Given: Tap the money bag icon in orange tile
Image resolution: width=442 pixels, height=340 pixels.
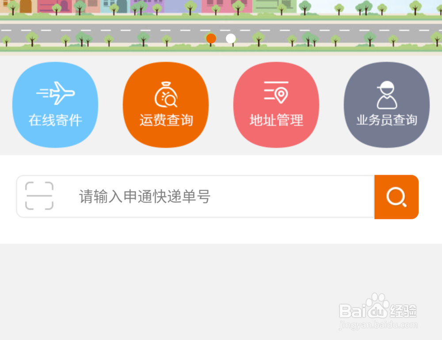Looking at the screenshot, I should (166, 95).
